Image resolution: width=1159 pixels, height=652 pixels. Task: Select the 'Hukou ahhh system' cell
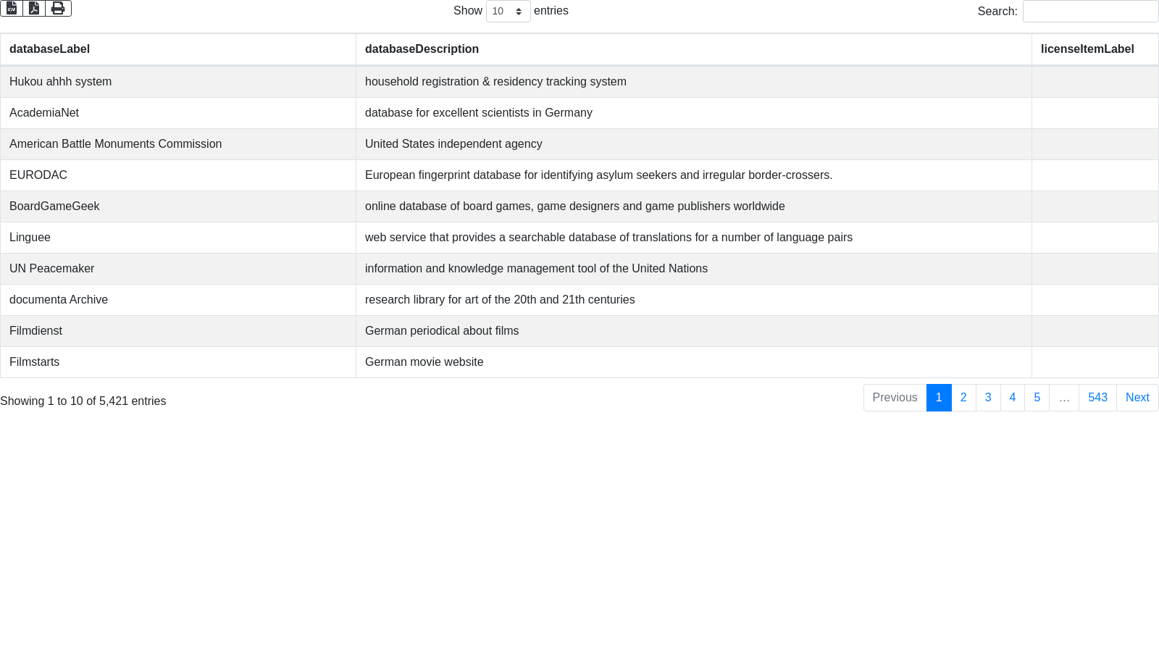point(178,82)
